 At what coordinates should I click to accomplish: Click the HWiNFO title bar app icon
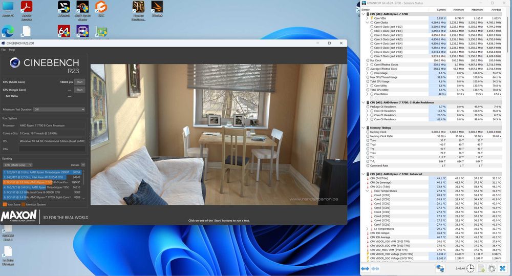point(364,3)
